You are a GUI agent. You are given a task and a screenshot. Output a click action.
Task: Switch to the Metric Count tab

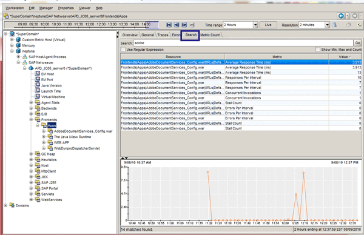210,35
